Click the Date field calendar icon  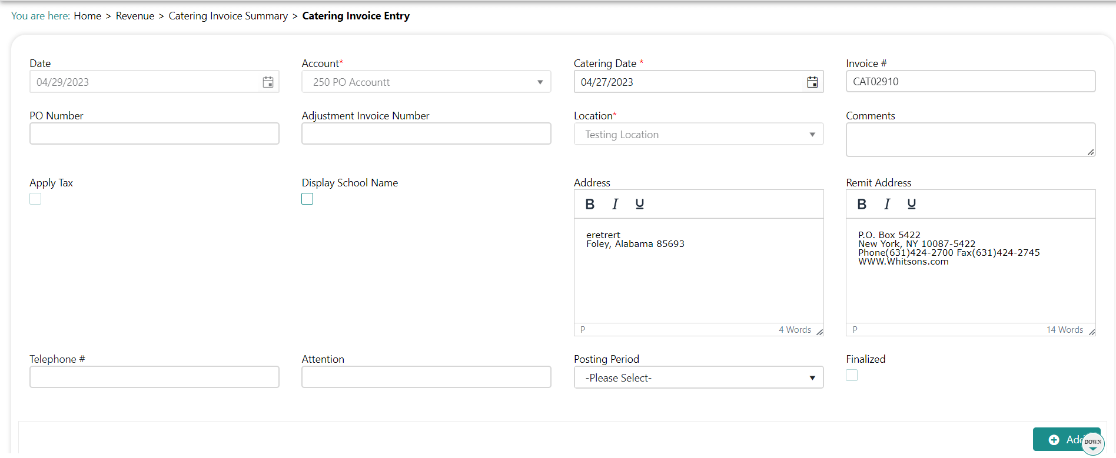point(268,82)
